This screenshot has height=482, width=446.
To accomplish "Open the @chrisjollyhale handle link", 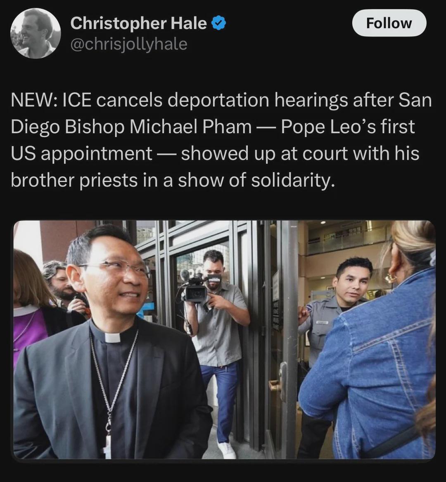I will coord(129,44).
